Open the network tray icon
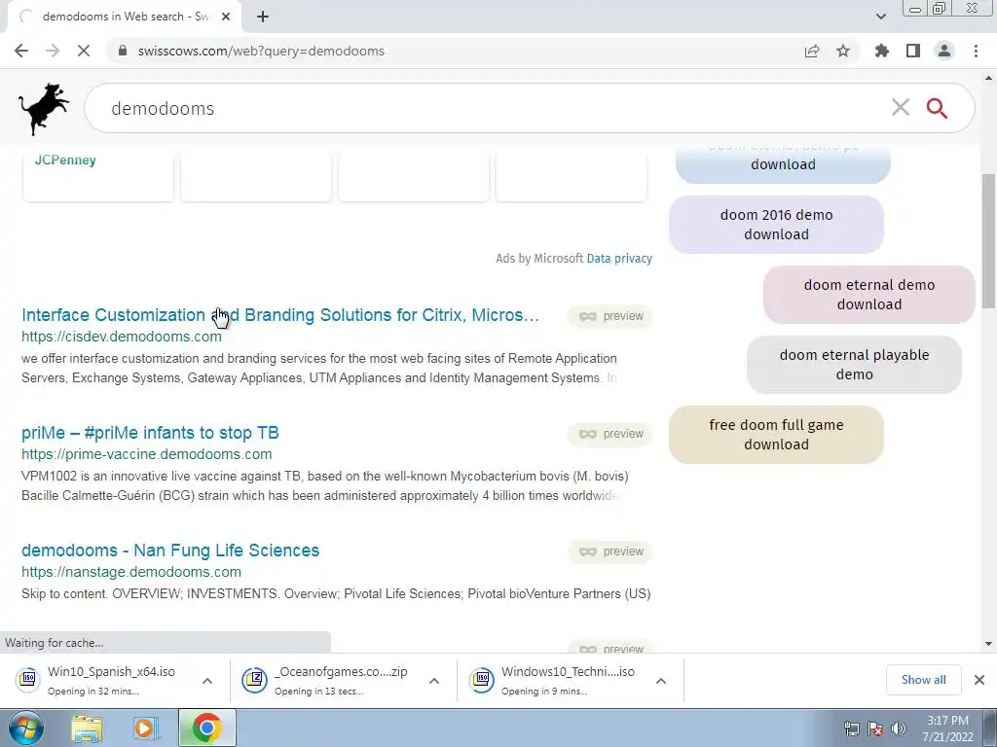Image resolution: width=997 pixels, height=747 pixels. coord(851,729)
